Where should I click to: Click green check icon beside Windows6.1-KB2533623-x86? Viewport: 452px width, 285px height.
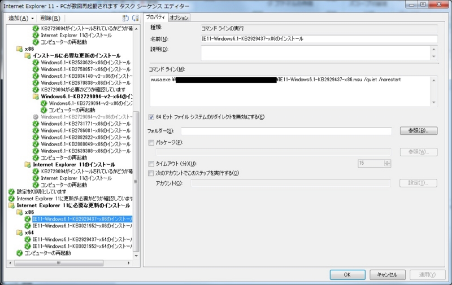(x=36, y=63)
